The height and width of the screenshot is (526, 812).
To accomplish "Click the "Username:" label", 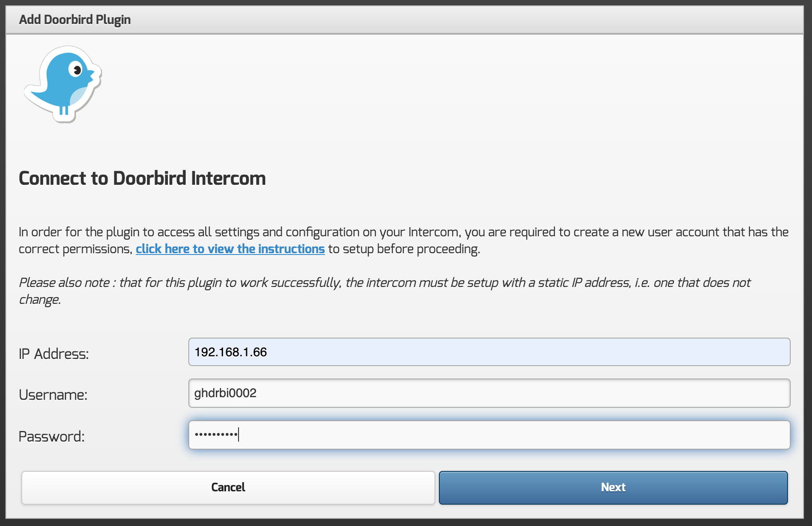I will coord(53,395).
